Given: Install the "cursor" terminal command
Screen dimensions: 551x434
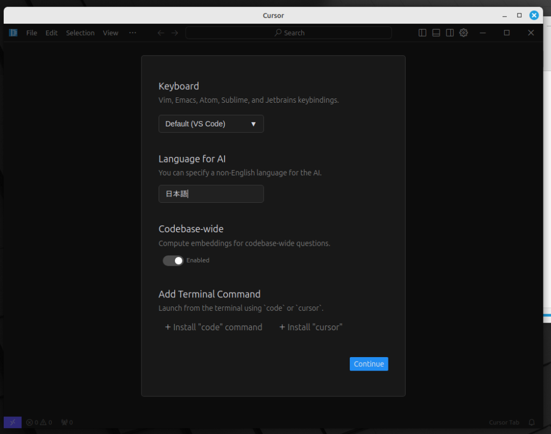Looking at the screenshot, I should (310, 327).
